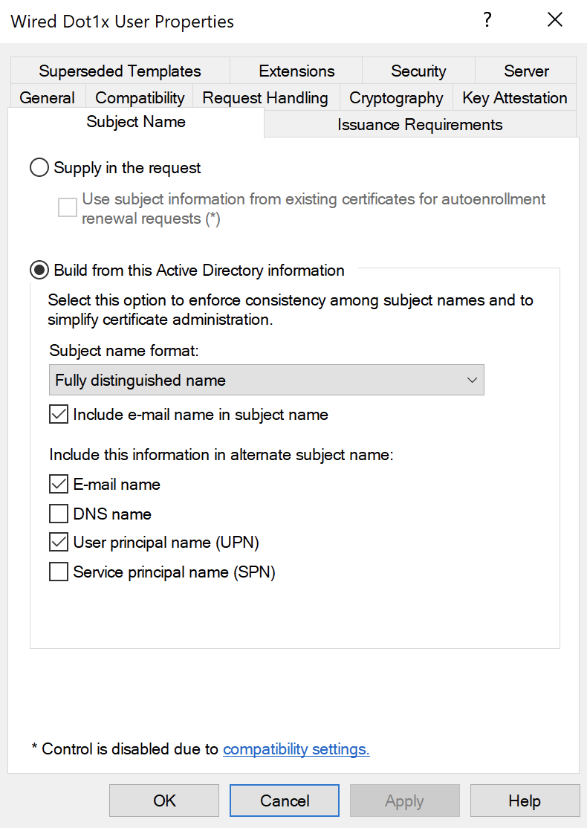
Task: Click the question mark help icon
Action: tap(487, 20)
